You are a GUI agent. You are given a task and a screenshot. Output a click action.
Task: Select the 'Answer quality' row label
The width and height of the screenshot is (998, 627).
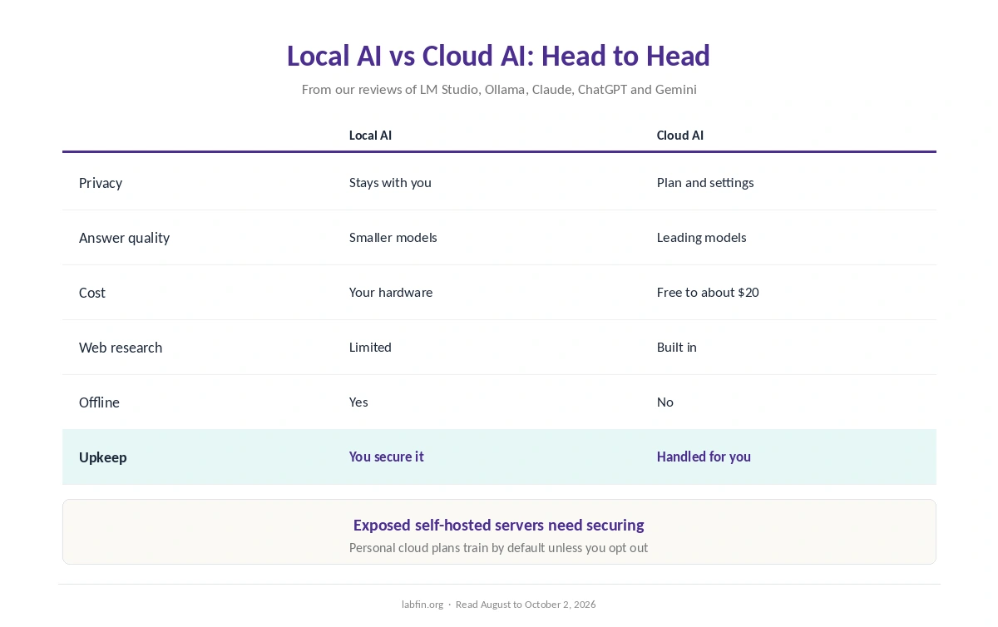click(124, 238)
